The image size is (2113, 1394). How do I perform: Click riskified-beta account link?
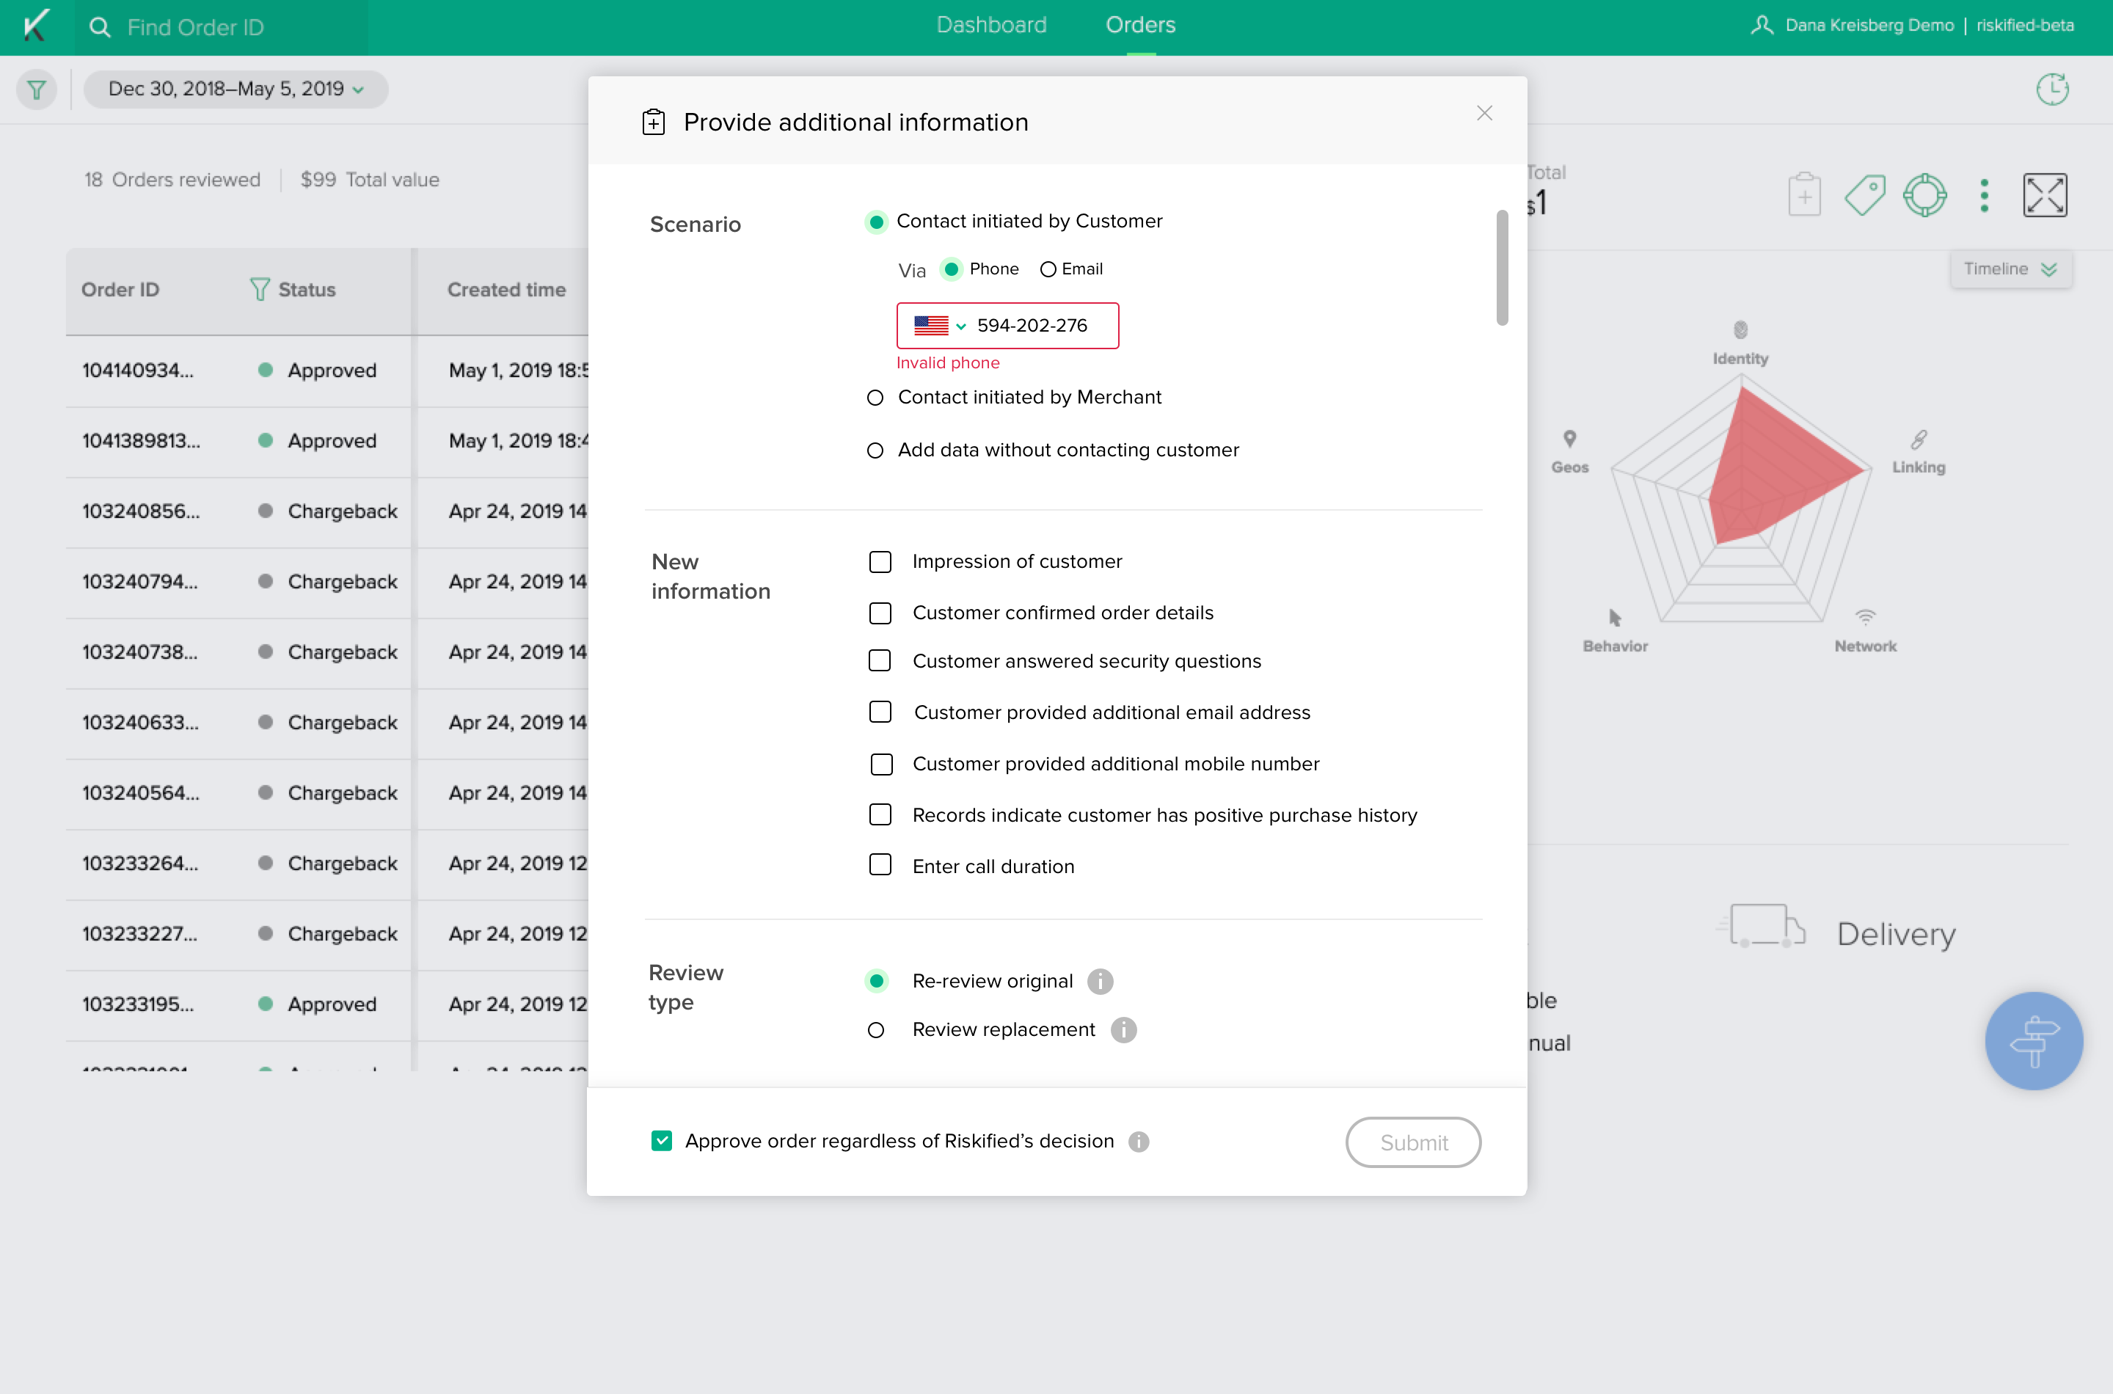coord(2024,25)
